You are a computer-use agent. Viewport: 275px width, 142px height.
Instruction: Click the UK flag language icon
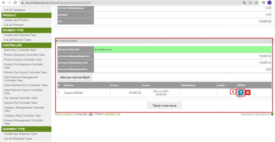click(x=91, y=114)
